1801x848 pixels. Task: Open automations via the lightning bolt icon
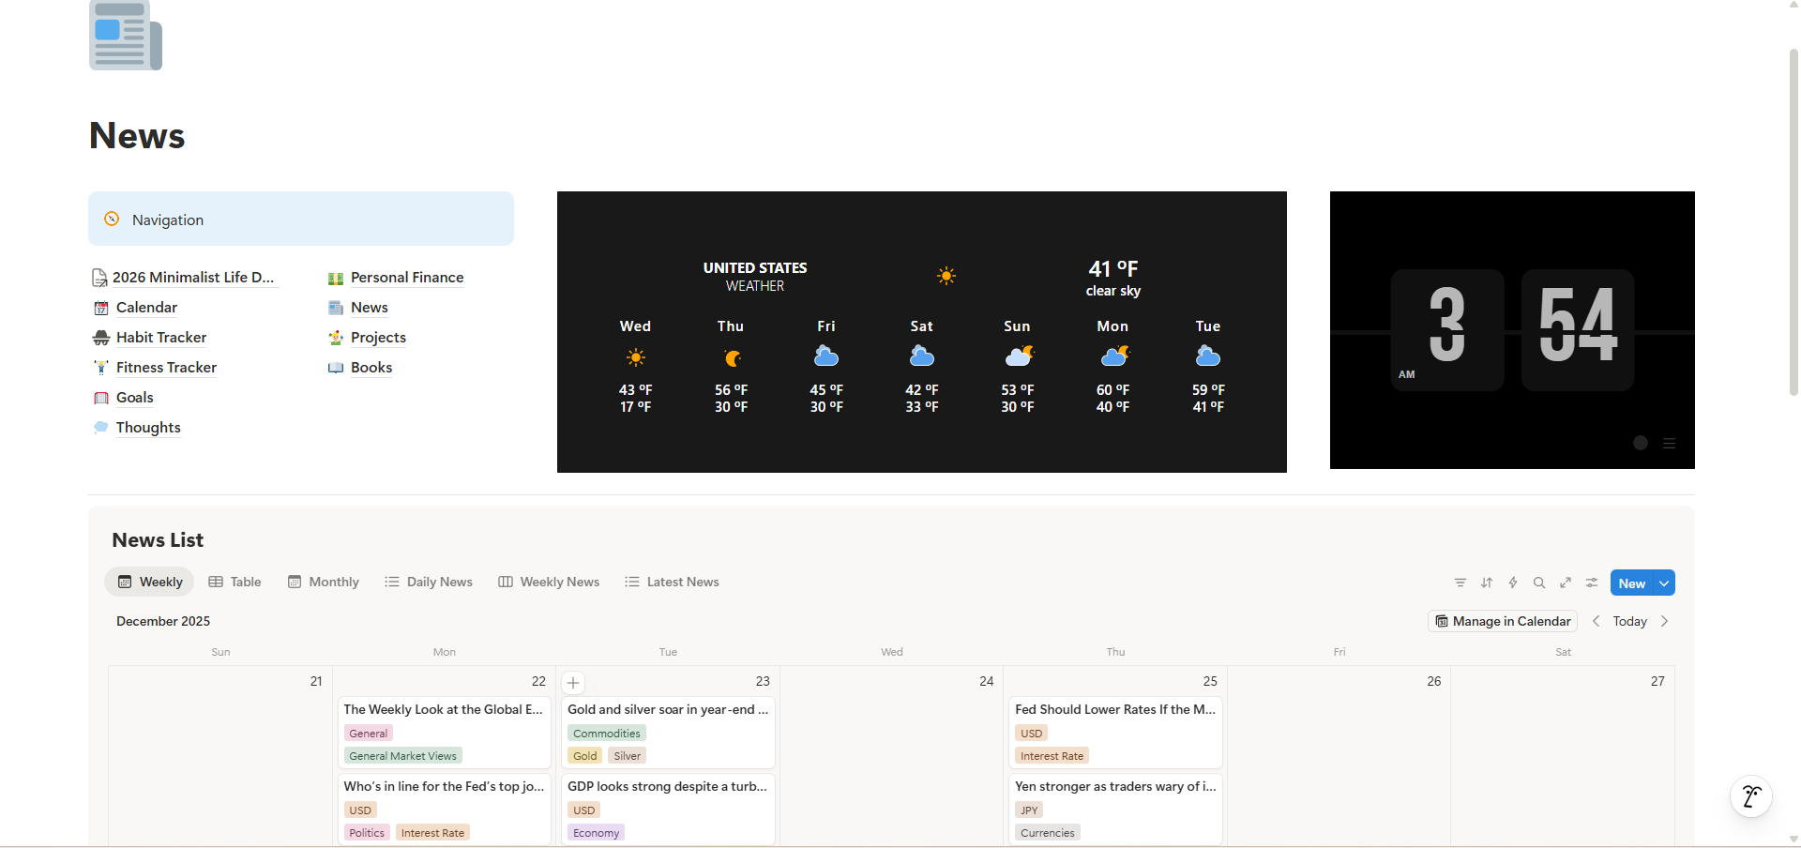click(x=1513, y=583)
